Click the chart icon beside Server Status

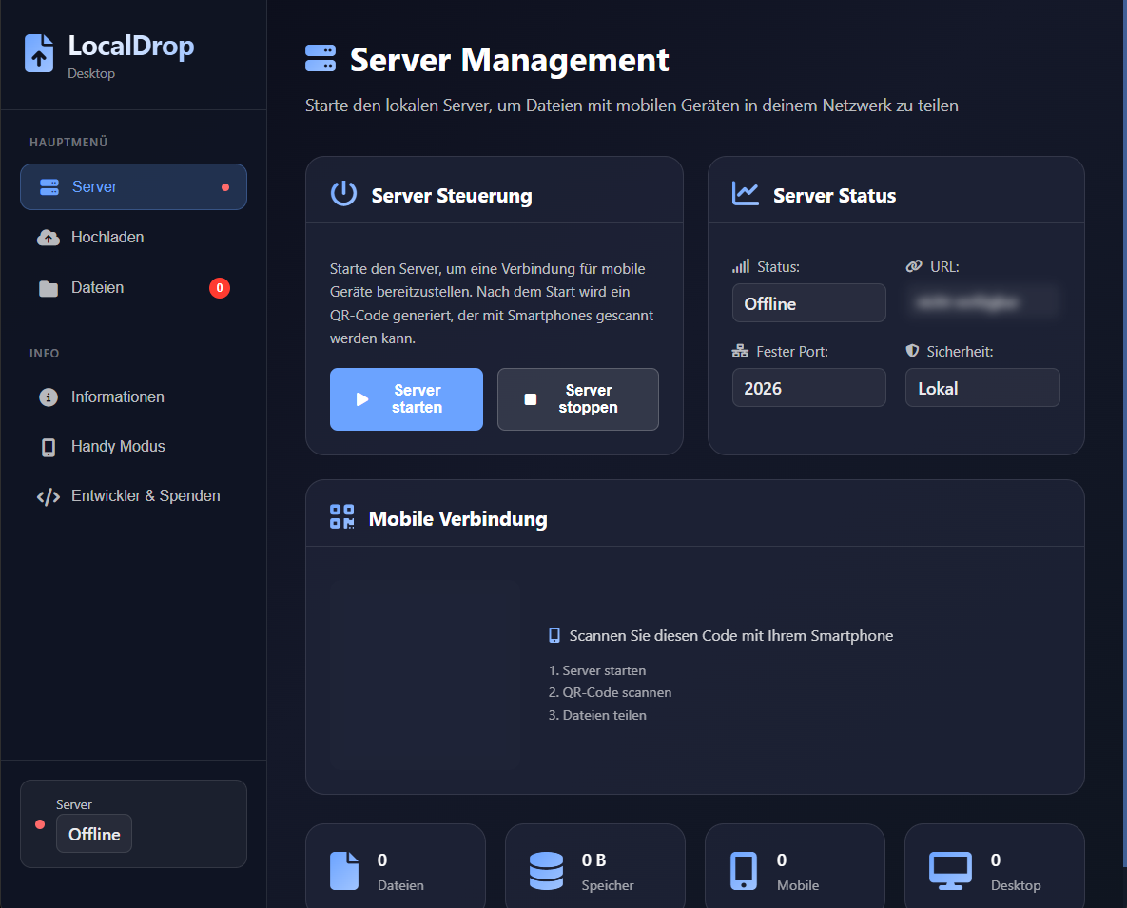coord(745,194)
